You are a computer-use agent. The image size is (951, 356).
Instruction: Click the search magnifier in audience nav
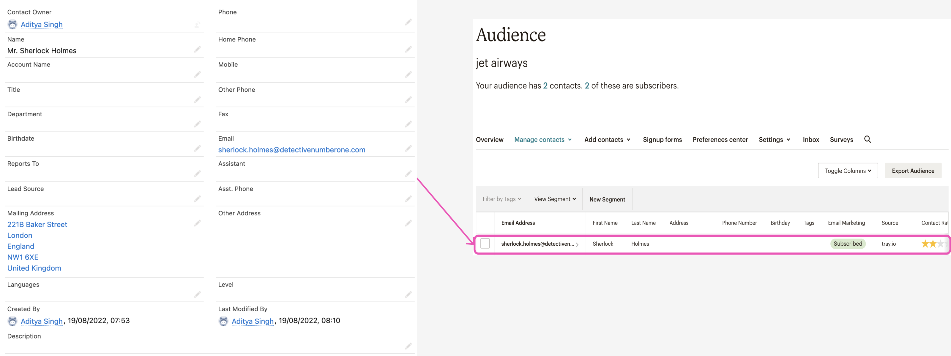867,139
